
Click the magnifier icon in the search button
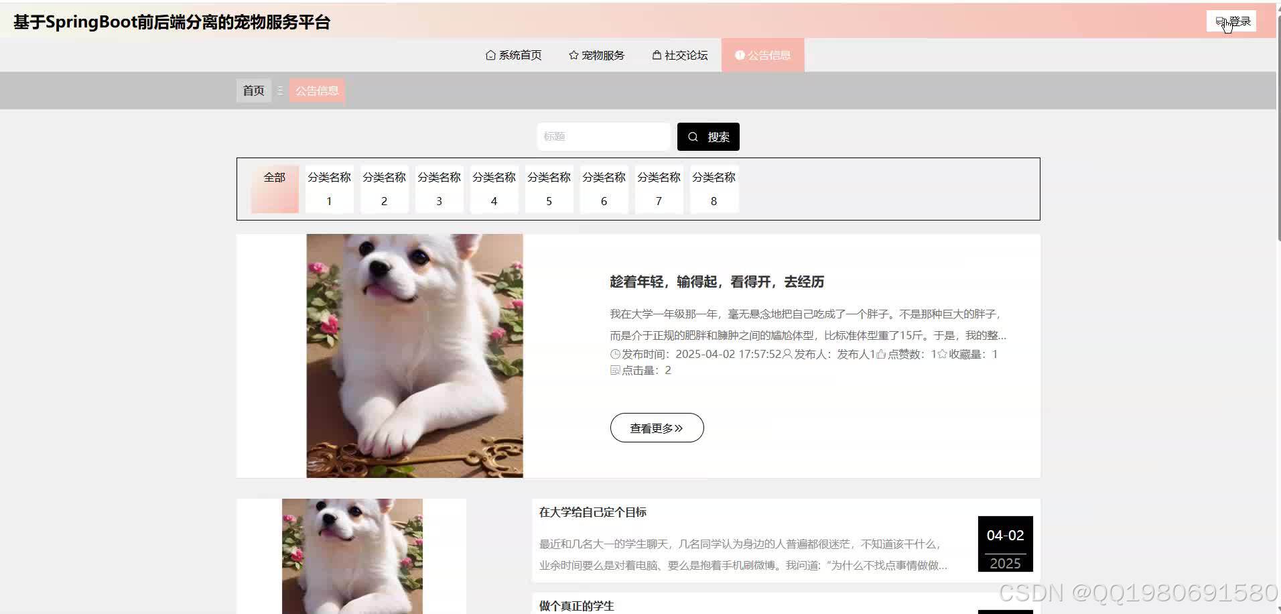tap(693, 136)
